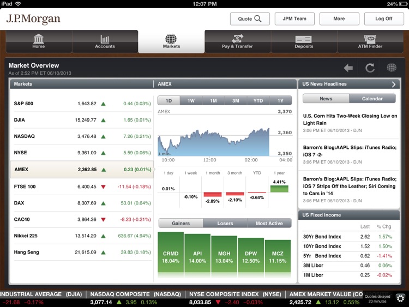Select the 3M chart range
Screen dimensions: 409x307
236,101
